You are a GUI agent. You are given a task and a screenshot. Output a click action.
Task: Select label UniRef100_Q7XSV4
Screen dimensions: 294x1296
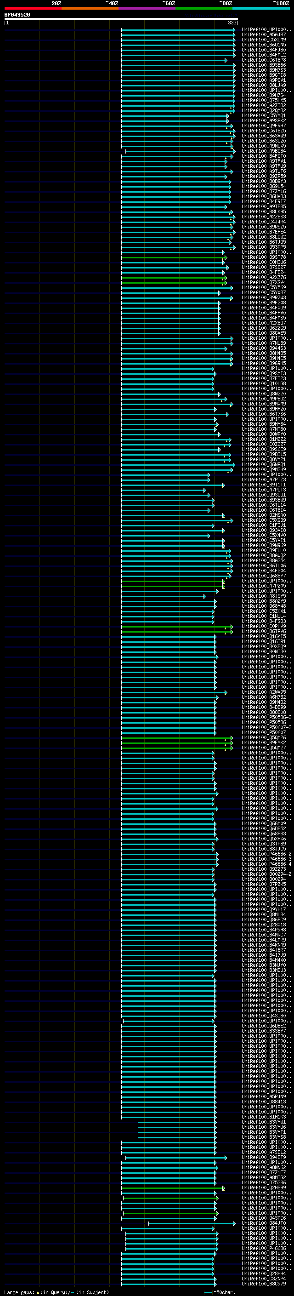click(x=264, y=283)
